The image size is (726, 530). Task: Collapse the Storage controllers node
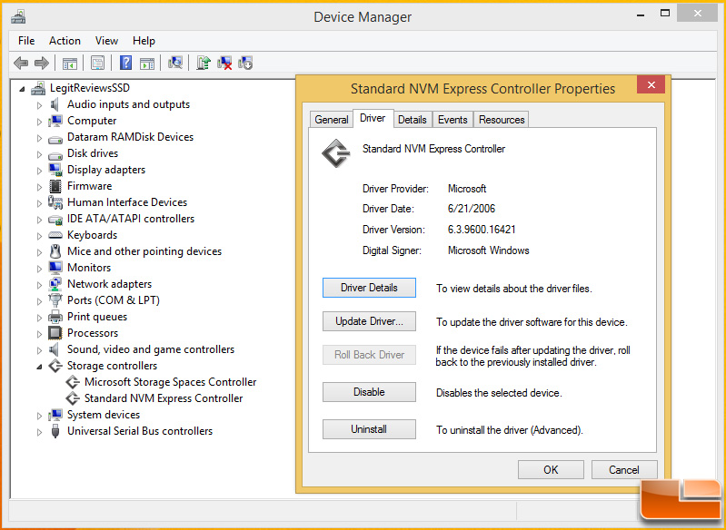coord(39,367)
